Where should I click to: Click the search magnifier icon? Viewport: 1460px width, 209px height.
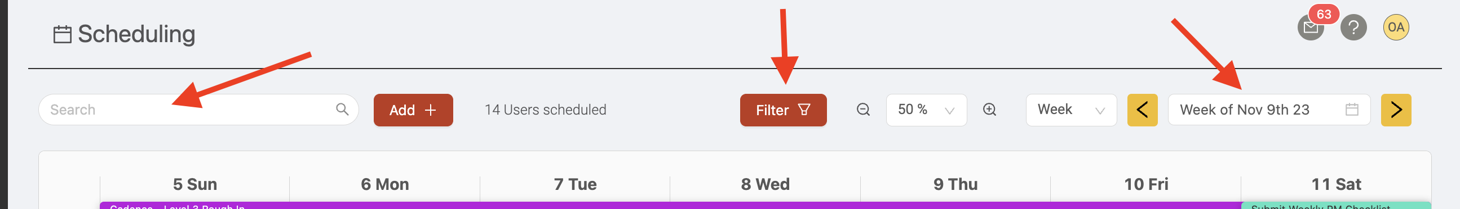(342, 109)
